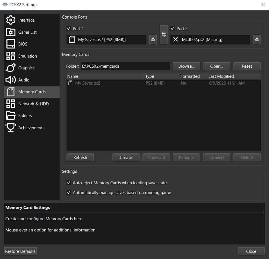Sort cards by the Type column header

pyautogui.click(x=162, y=76)
